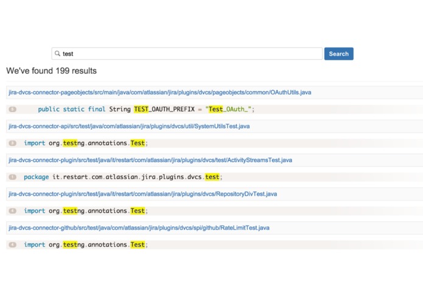Open the SystemUtilsTest.java file link

pyautogui.click(x=129, y=126)
